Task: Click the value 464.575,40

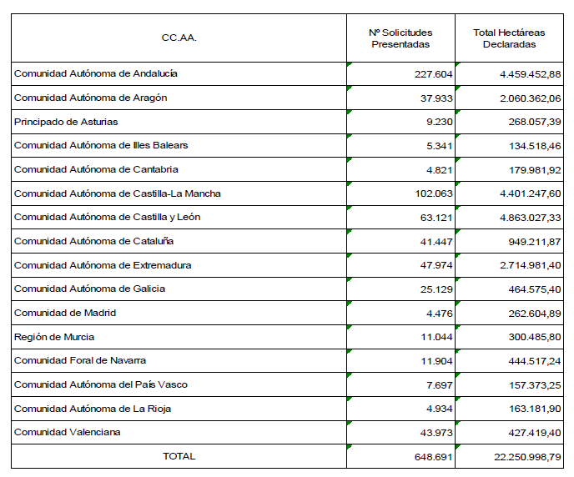Action: (x=535, y=289)
